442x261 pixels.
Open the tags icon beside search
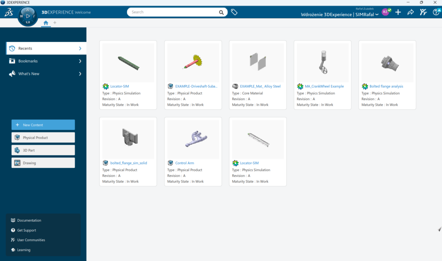[x=234, y=12]
